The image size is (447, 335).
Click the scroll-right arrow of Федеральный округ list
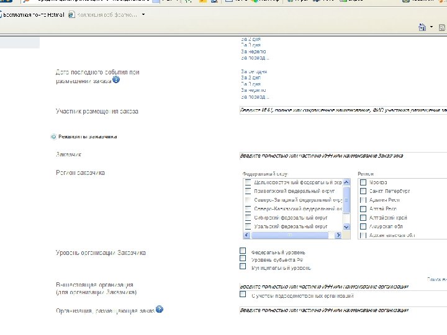pos(338,235)
